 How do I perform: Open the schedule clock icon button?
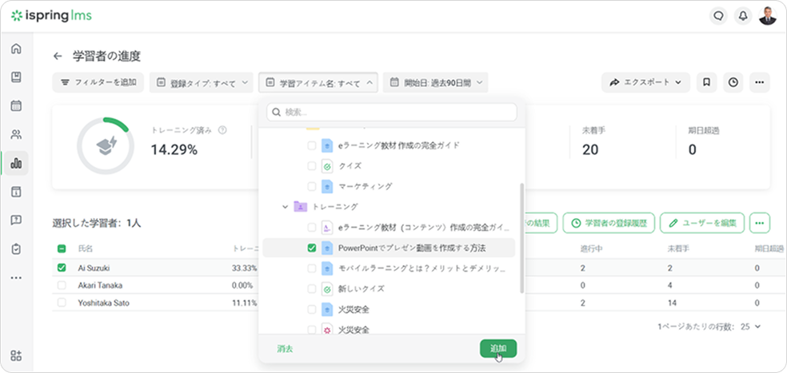point(733,82)
